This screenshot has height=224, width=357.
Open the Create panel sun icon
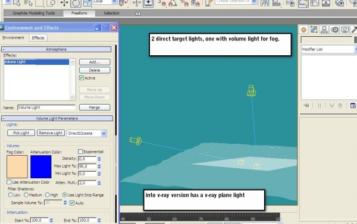(x=303, y=30)
